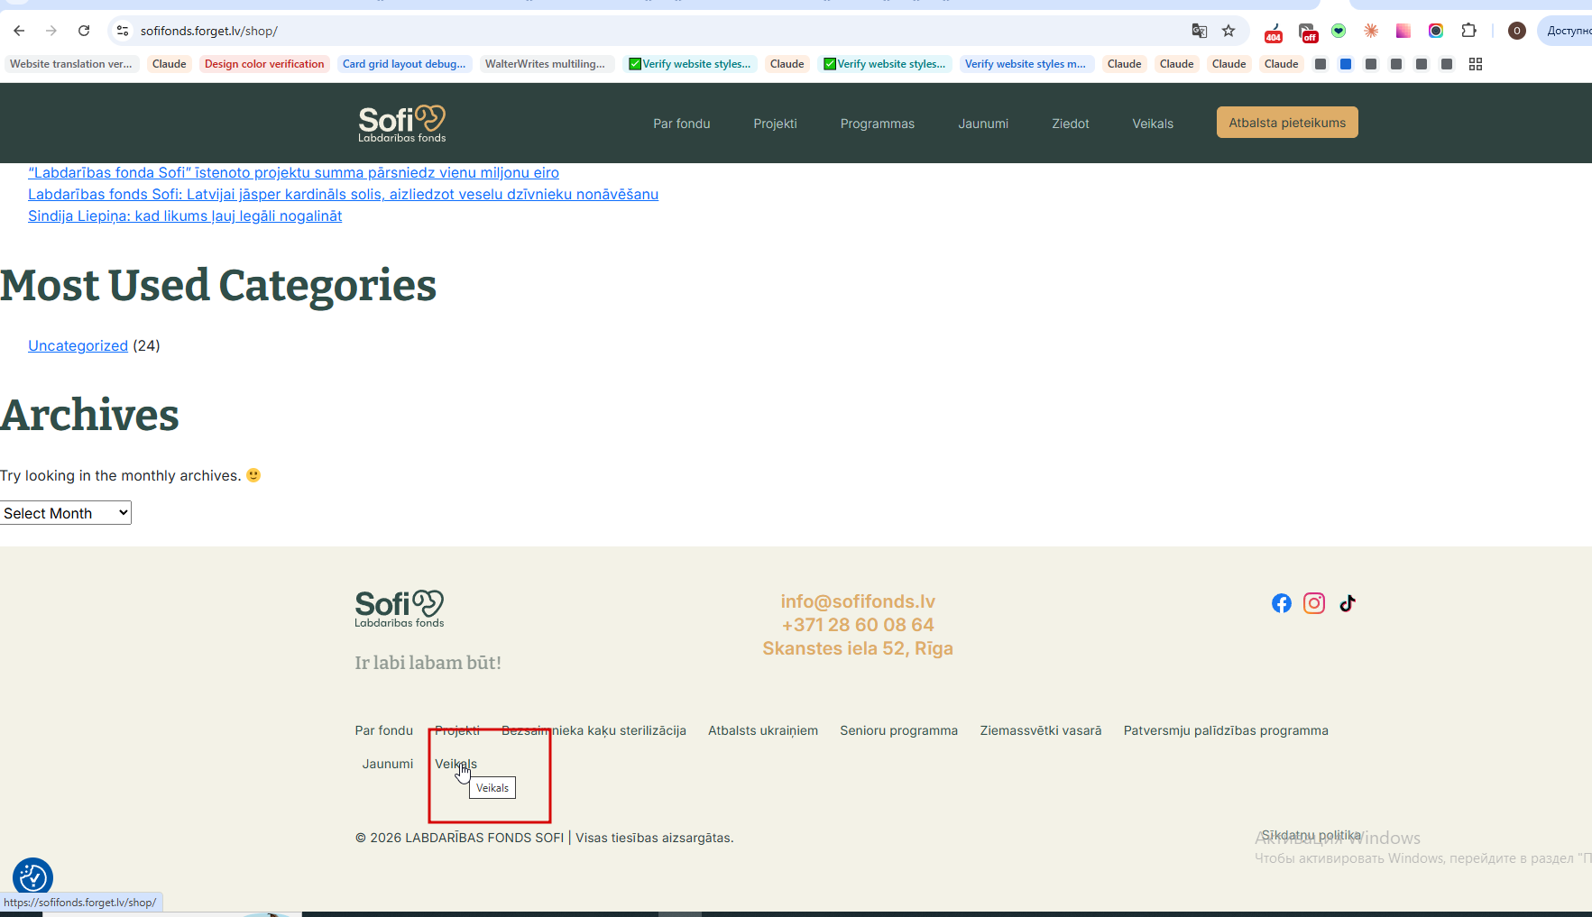
Task: Open the orange Claude starburst extension
Action: (x=1371, y=31)
